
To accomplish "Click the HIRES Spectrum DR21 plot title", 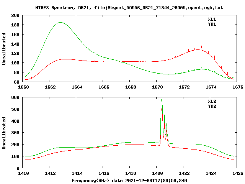I will pyautogui.click(x=129, y=8).
